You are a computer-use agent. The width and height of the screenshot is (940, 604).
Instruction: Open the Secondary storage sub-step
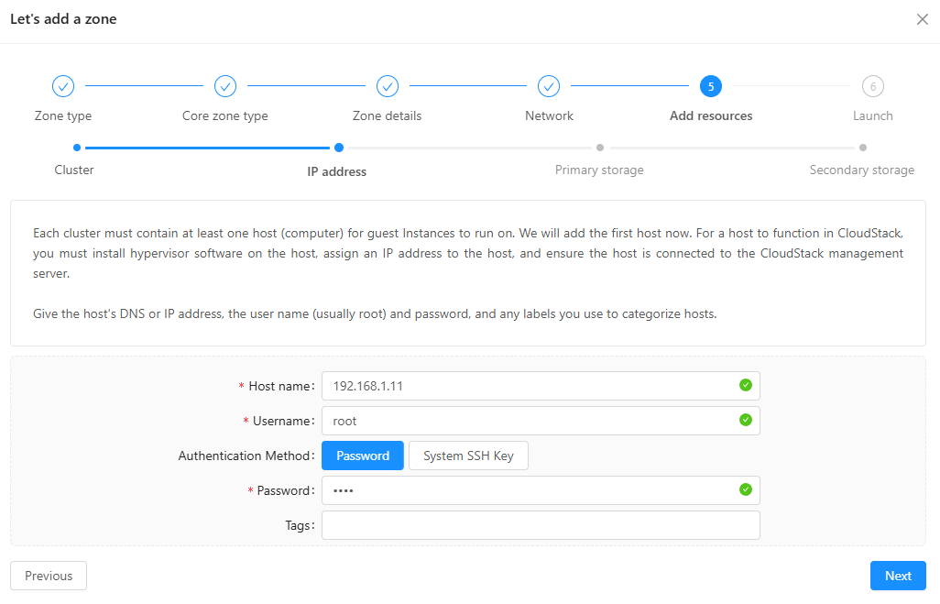[x=862, y=148]
